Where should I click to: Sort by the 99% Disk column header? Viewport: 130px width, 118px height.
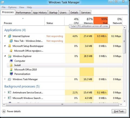click(x=101, y=21)
